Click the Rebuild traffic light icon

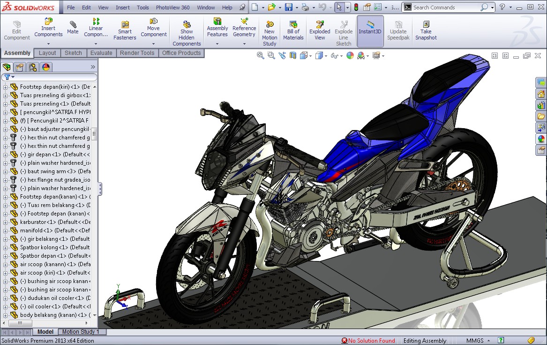click(x=356, y=8)
